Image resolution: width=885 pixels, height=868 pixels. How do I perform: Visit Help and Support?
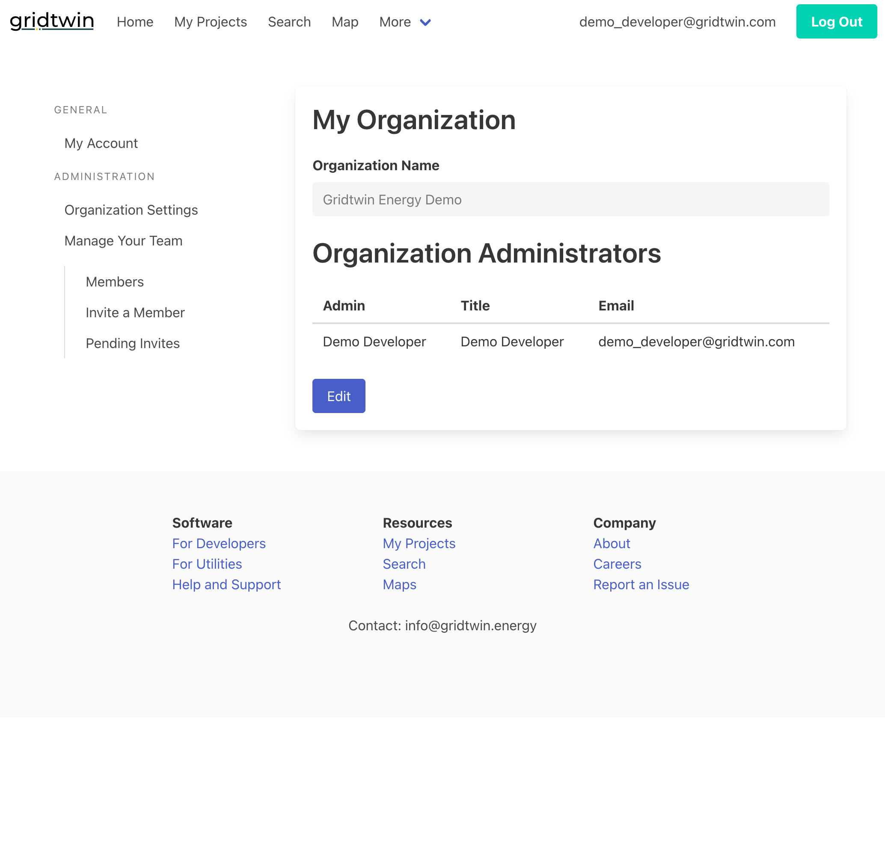[x=226, y=584]
